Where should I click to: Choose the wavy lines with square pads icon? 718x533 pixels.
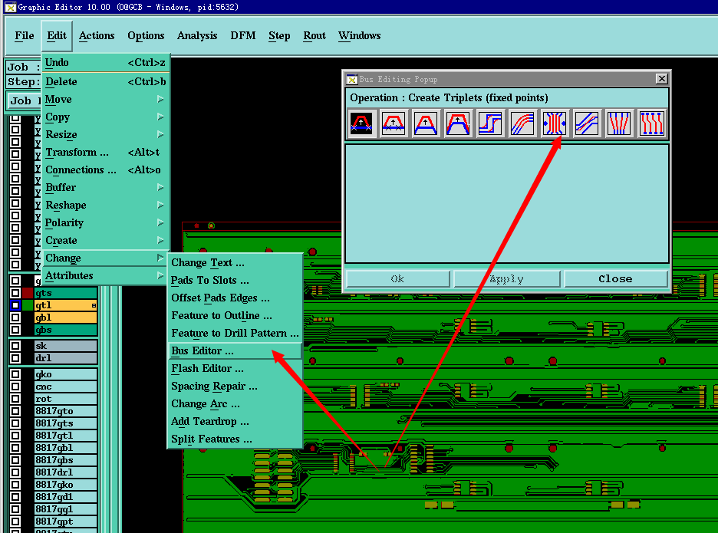(651, 123)
